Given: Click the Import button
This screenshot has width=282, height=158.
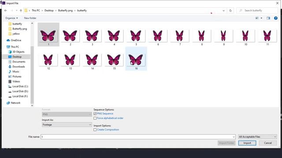Looking at the screenshot, I should click(x=247, y=143).
